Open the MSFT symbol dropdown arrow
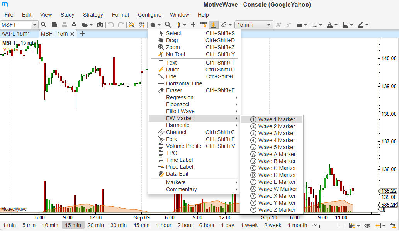399x231 pixels. [34, 25]
